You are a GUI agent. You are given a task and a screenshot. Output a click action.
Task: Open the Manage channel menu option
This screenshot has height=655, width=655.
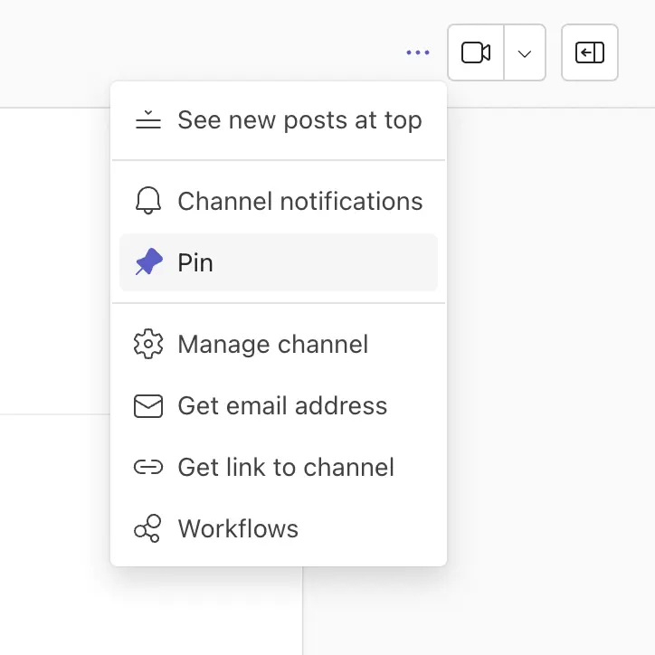coord(272,345)
